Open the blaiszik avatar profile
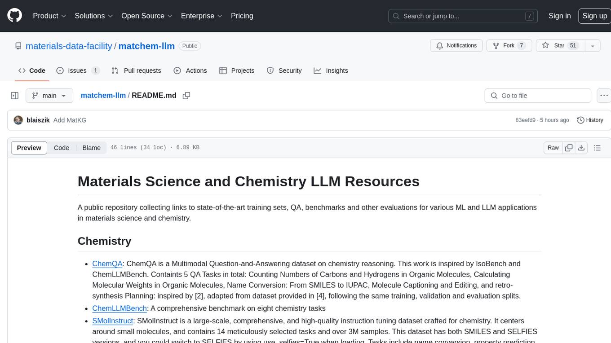611x343 pixels. (18, 120)
